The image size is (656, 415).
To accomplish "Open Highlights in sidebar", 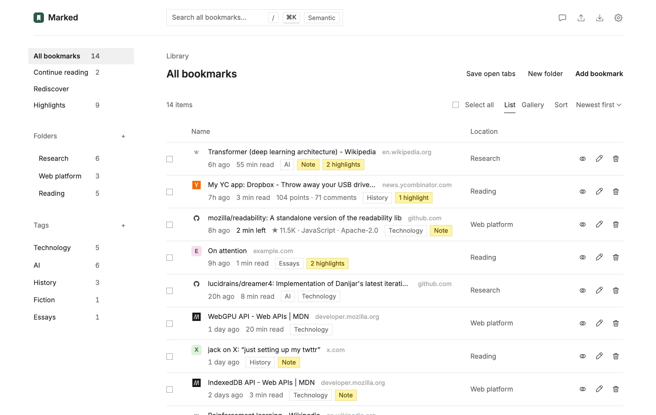I will tap(81, 105).
